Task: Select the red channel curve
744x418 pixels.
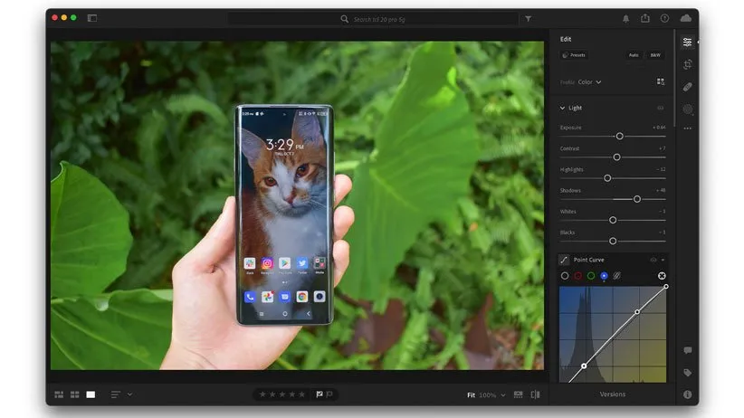Action: (577, 275)
